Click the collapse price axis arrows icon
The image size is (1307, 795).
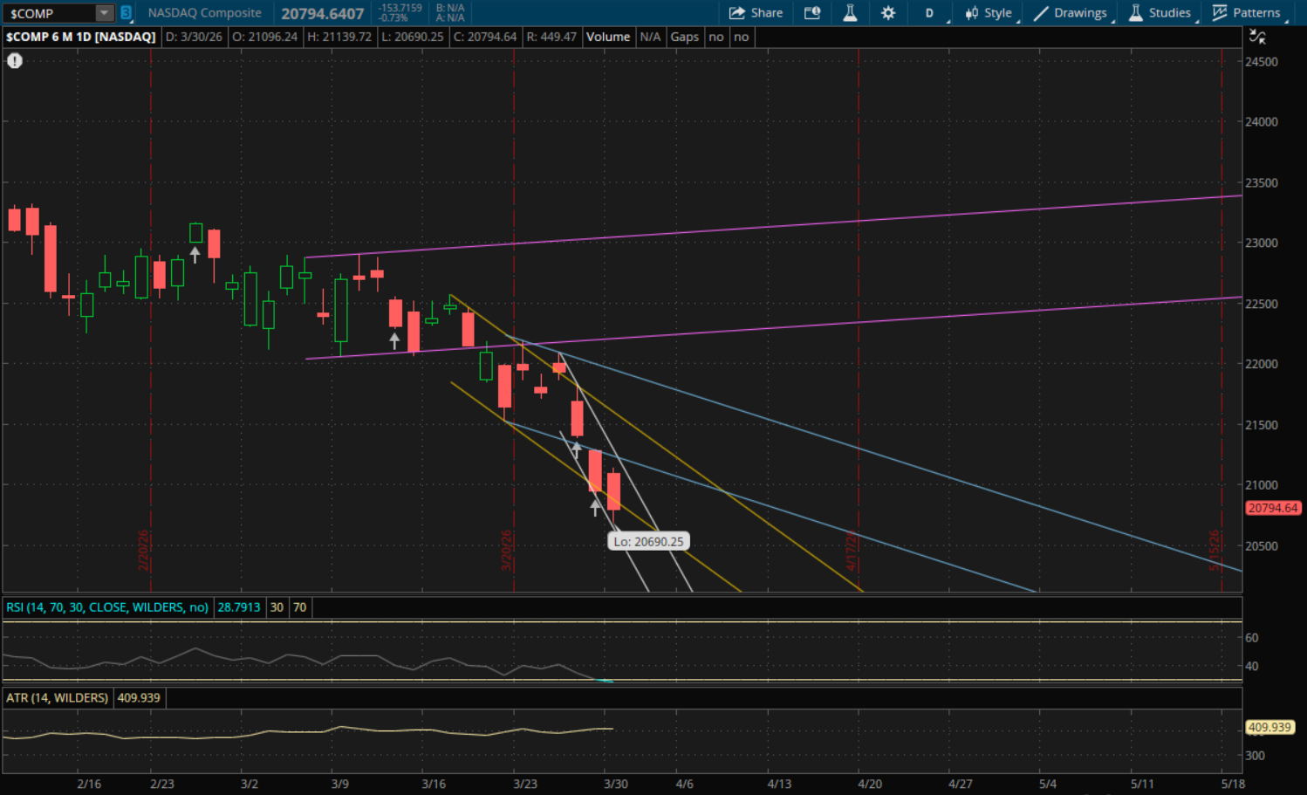1257,37
